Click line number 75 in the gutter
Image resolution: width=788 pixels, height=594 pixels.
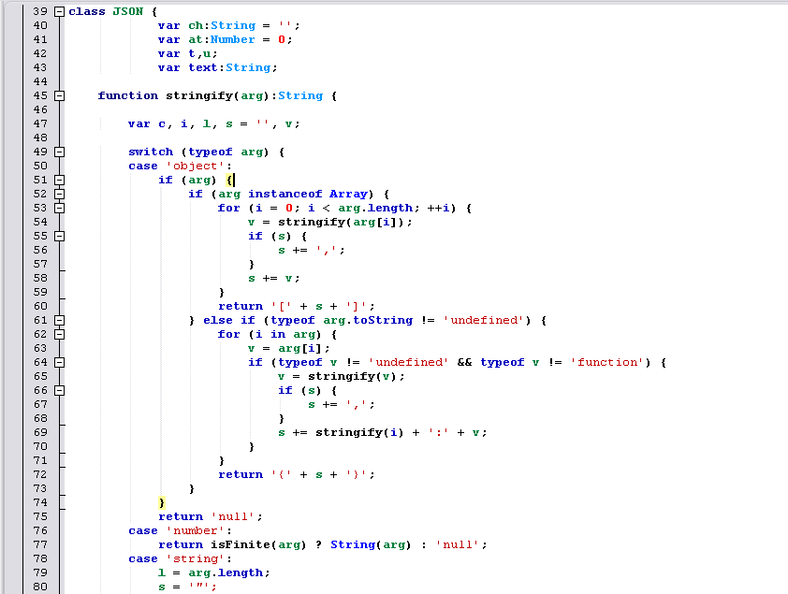tap(40, 516)
